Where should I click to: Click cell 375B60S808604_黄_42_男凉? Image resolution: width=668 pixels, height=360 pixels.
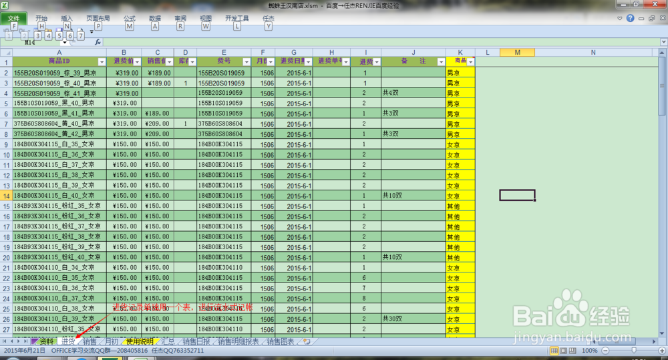pos(59,134)
